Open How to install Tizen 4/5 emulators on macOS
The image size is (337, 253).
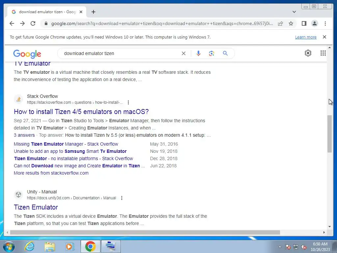point(81,112)
